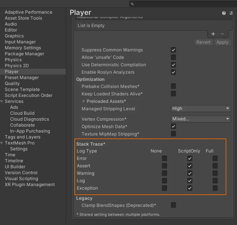
Task: Enable Prebake Collision Meshes
Action: pyautogui.click(x=173, y=86)
